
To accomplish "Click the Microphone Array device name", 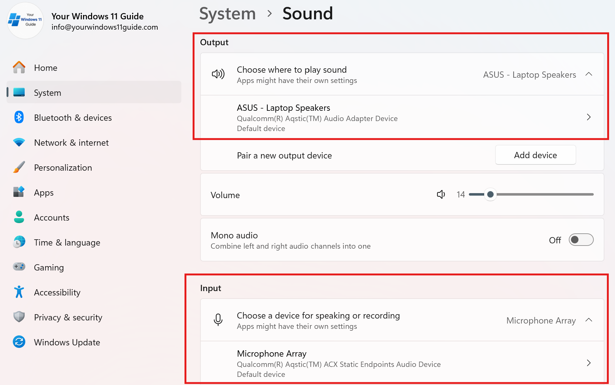I will click(x=272, y=353).
